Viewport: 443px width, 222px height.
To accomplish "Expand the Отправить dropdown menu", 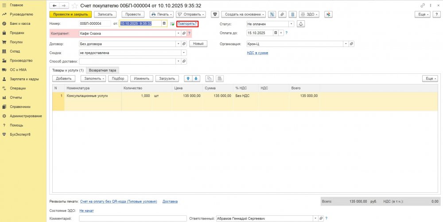I will [x=190, y=14].
